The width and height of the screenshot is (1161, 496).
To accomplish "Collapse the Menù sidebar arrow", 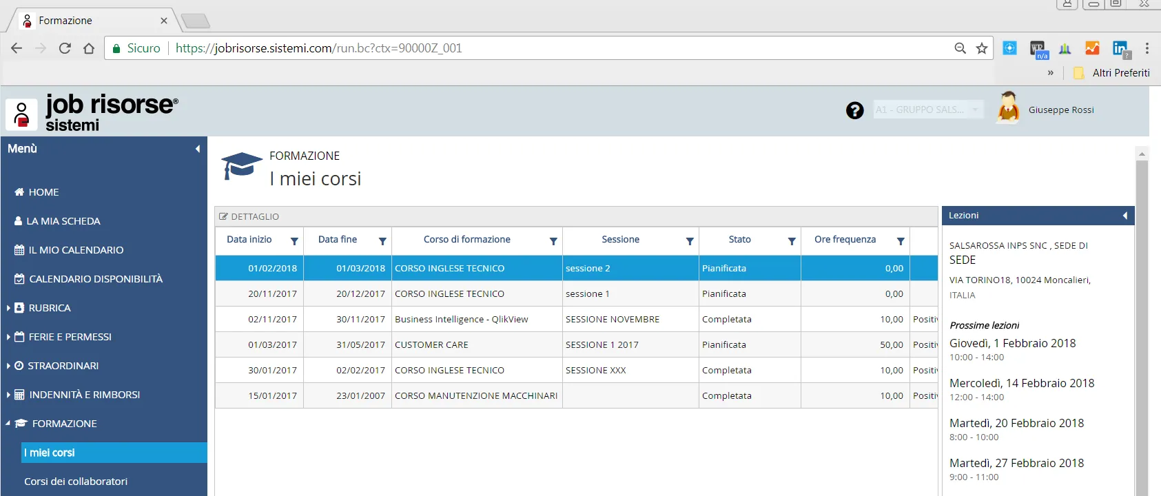I will [198, 149].
